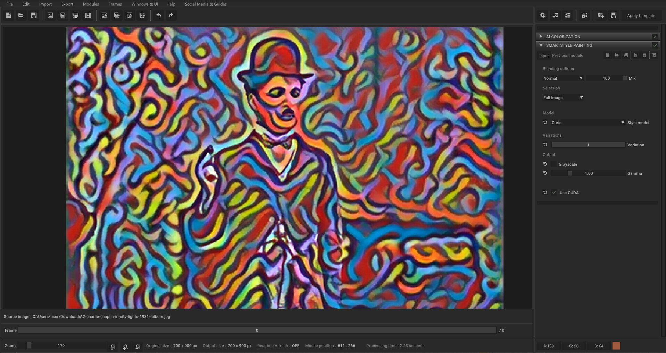
Task: Toggle the Mix blending checkbox
Action: click(624, 78)
